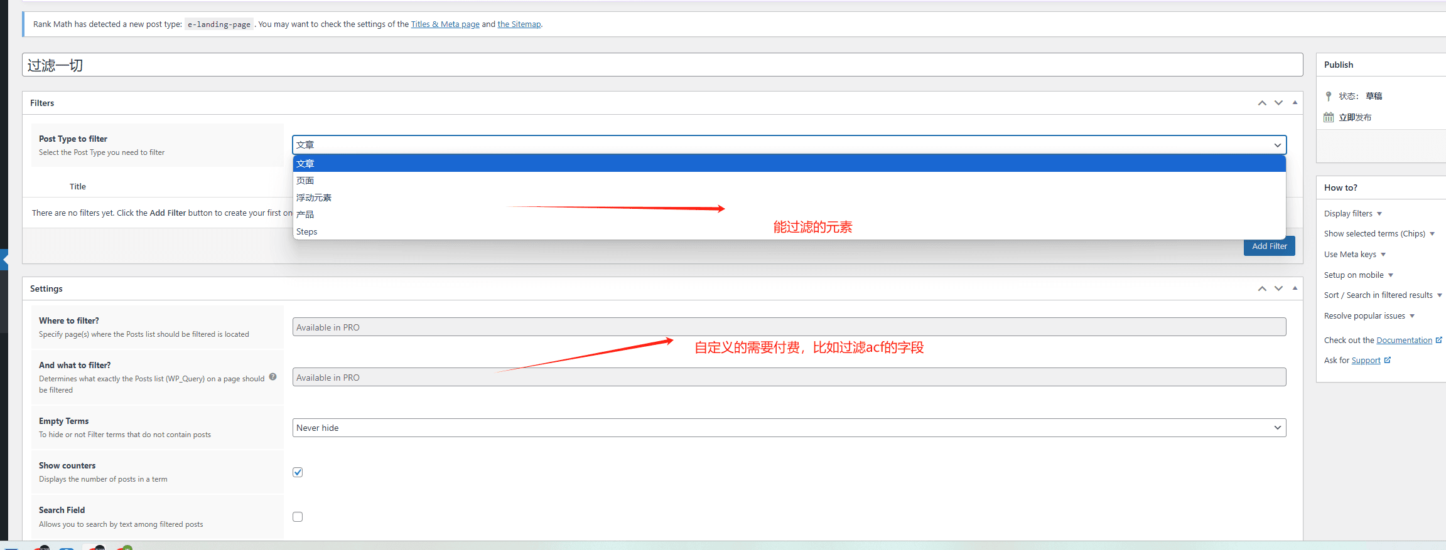
Task: Click the And what to filter PRO field
Action: 789,377
